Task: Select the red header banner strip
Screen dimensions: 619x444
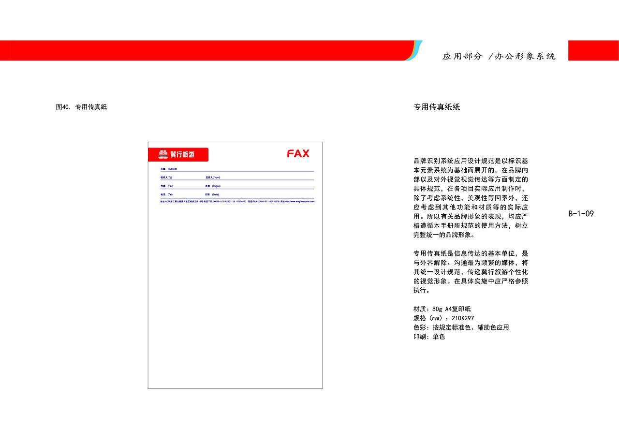Action: pyautogui.click(x=208, y=50)
